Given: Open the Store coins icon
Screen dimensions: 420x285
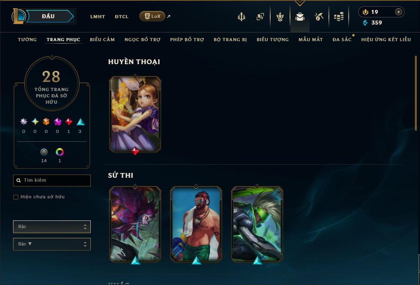Looking at the screenshot, I should (x=339, y=17).
